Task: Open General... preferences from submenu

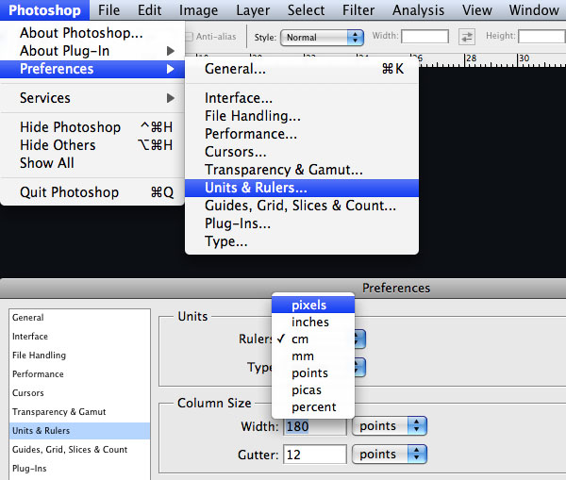Action: click(x=302, y=69)
